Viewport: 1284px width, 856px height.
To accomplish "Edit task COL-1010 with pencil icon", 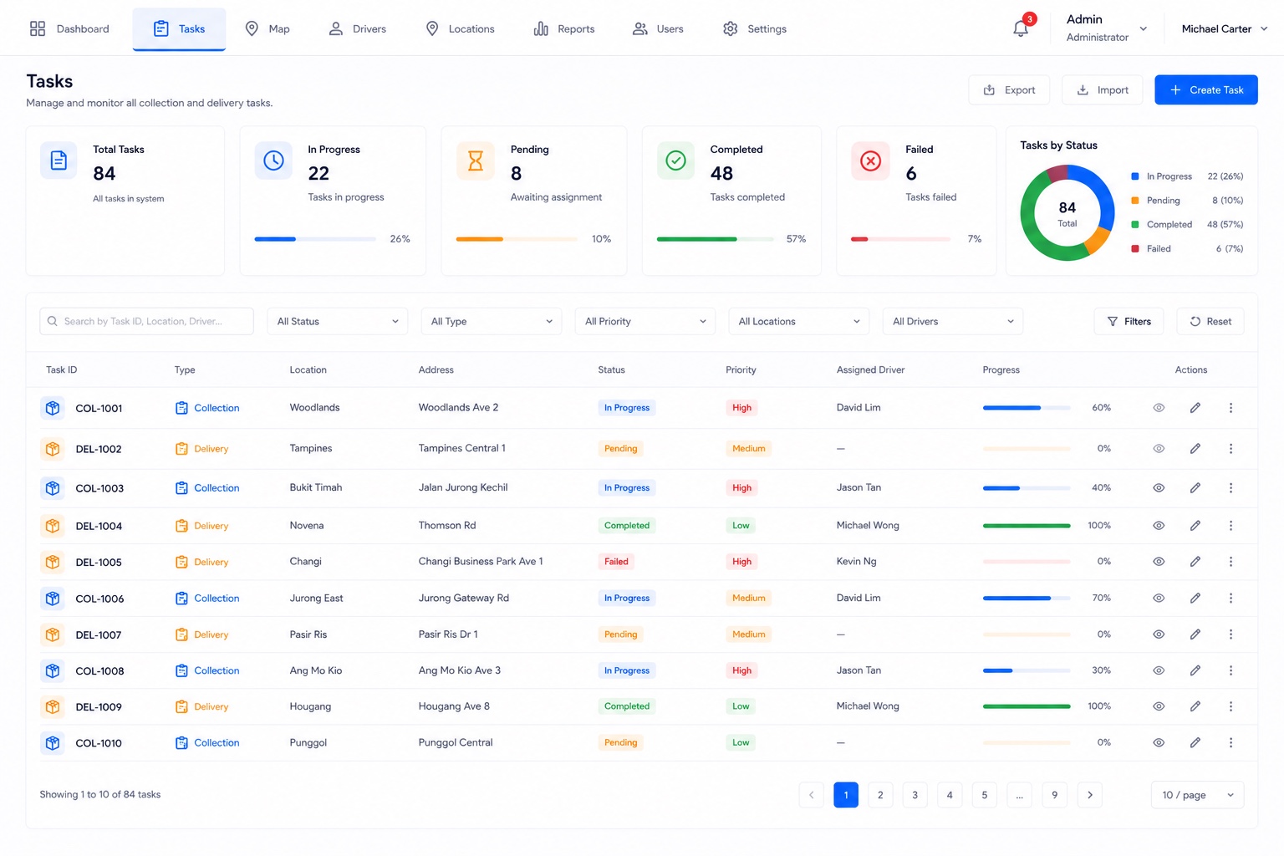I will (1195, 742).
